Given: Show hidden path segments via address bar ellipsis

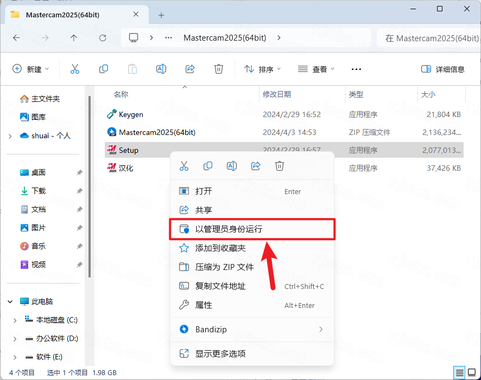Looking at the screenshot, I should pyautogui.click(x=168, y=38).
